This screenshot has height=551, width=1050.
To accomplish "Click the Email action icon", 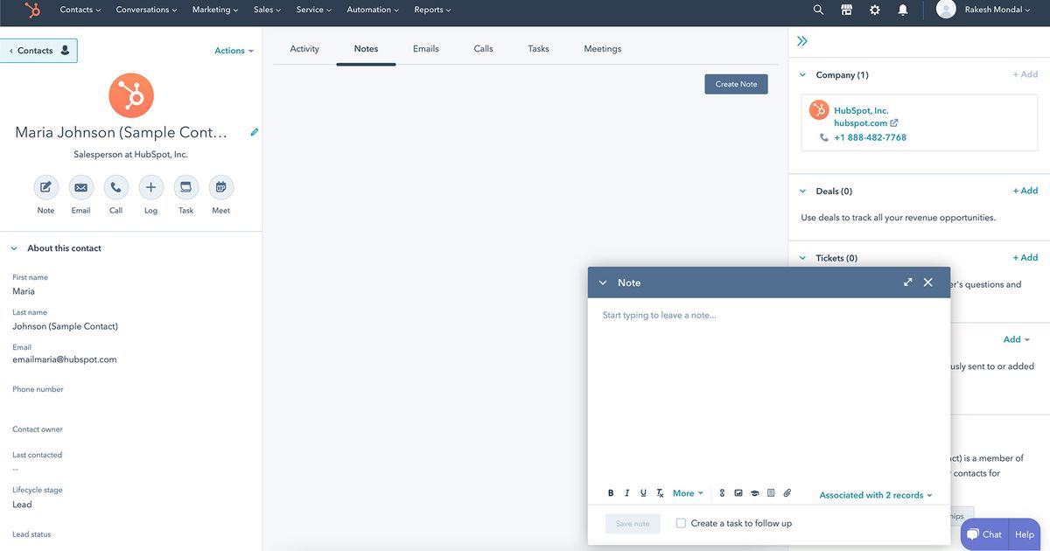I will [x=80, y=187].
